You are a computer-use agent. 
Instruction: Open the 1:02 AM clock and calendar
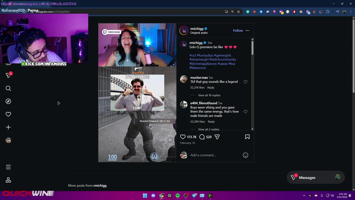click(343, 196)
